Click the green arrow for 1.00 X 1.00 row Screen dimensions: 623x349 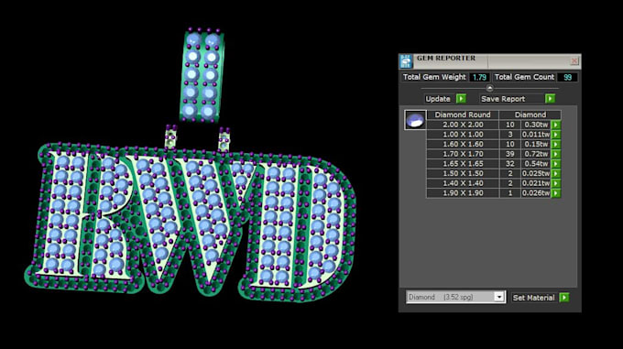556,135
